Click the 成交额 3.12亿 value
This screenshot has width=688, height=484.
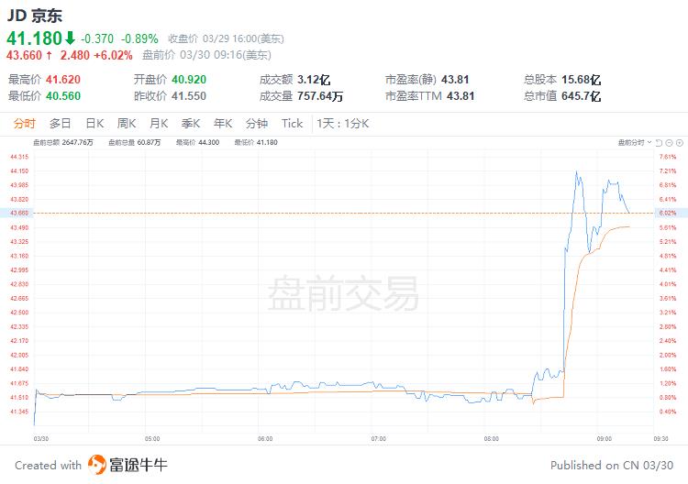314,80
